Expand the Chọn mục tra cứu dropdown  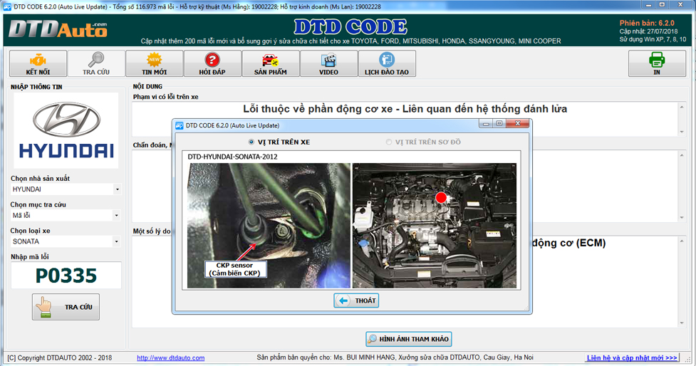[x=116, y=216]
